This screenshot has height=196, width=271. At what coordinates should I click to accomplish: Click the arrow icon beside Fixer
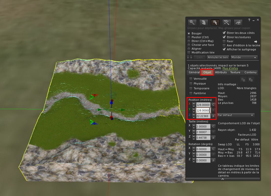(x=256, y=41)
